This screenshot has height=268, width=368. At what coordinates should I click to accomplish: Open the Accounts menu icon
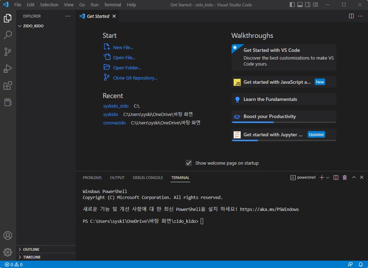8,235
